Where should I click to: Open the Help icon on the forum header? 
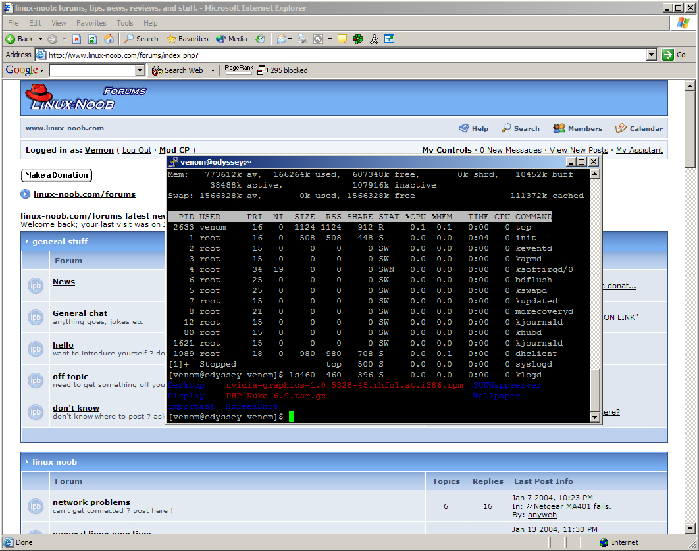pos(465,128)
